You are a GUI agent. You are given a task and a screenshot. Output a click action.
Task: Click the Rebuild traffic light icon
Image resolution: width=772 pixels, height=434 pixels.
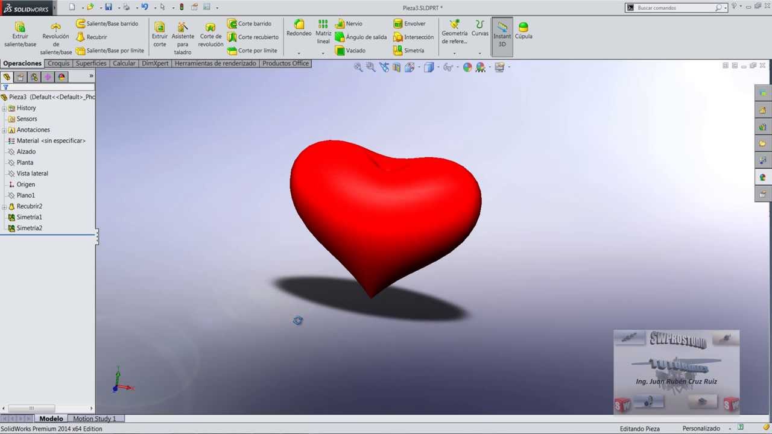(x=182, y=7)
